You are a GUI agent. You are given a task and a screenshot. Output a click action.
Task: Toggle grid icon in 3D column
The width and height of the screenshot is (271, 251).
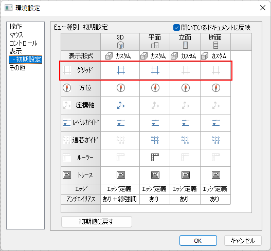(x=121, y=70)
